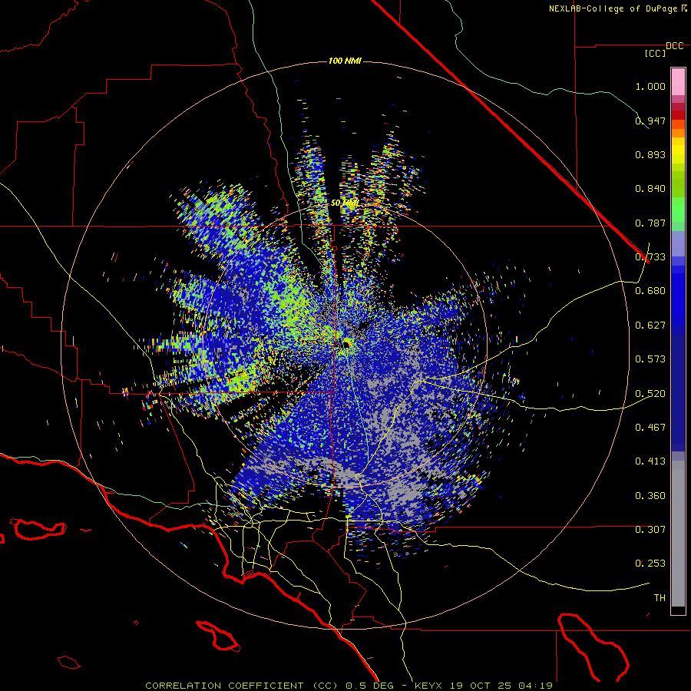Click the 0.947 legend value
Image resolution: width=691 pixels, height=691 pixels.
(650, 121)
